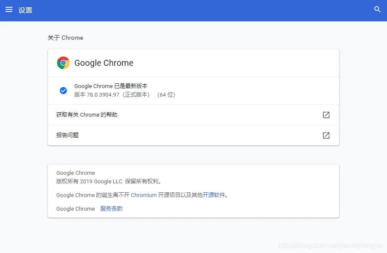Screen dimensions: 387x253
Task: Open the hamburger main menu
Action: tap(9, 9)
